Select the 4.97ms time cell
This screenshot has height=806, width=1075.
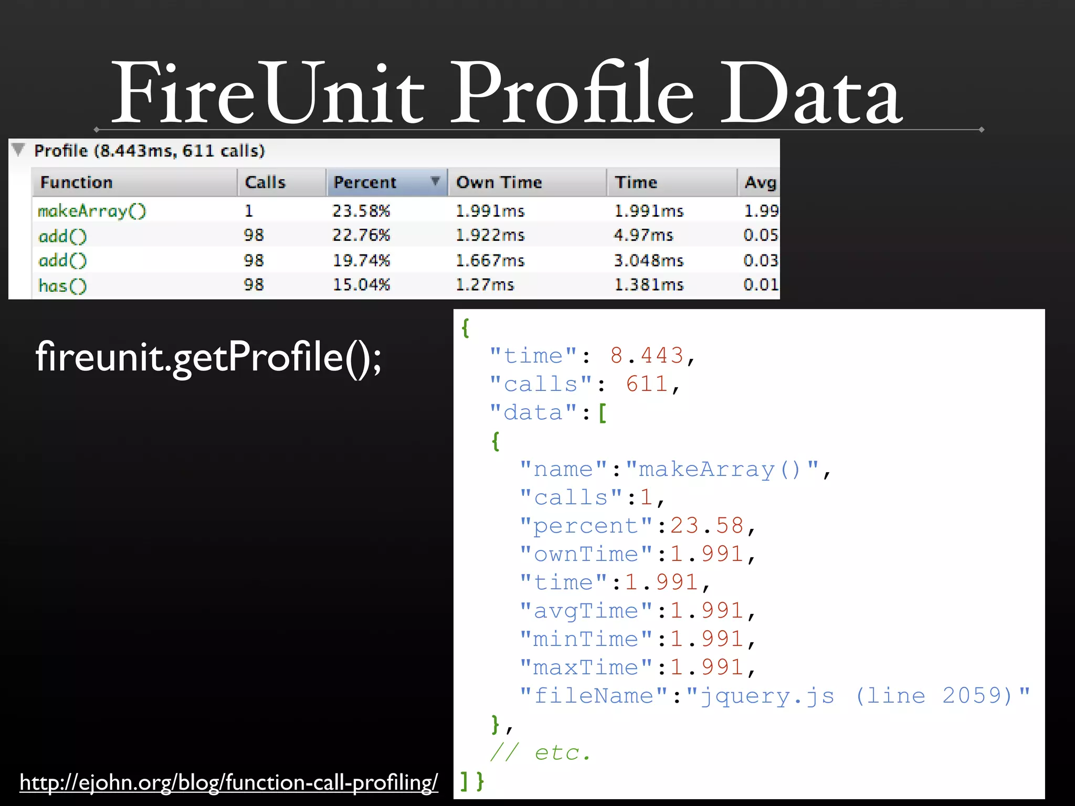644,235
